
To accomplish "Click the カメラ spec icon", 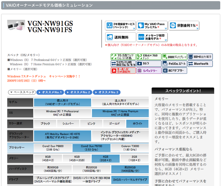I will pos(149,64).
